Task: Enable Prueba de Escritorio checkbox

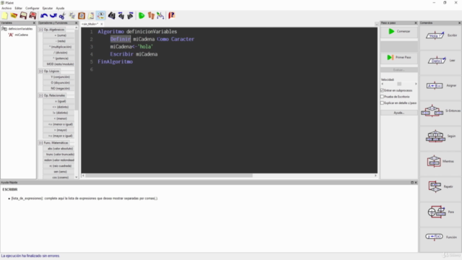Action: click(x=382, y=97)
